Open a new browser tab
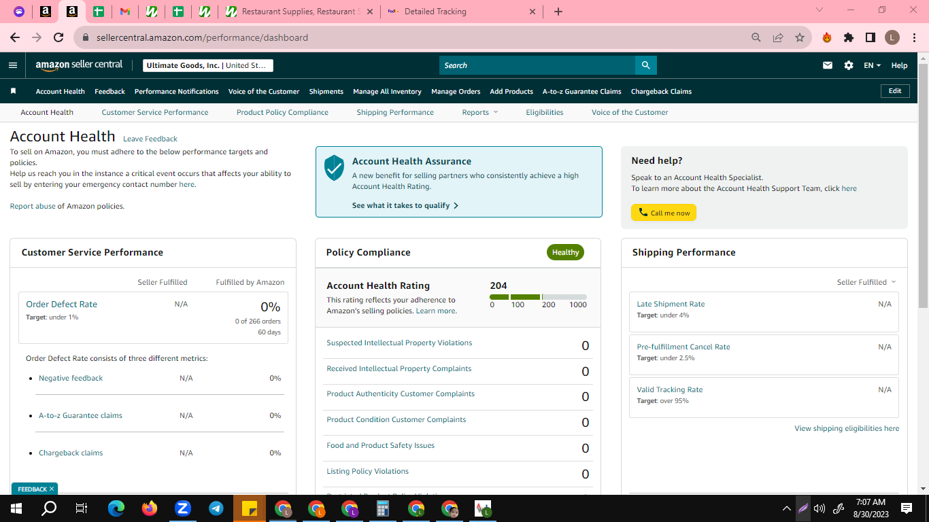Viewport: 929px width, 522px height. (x=558, y=12)
